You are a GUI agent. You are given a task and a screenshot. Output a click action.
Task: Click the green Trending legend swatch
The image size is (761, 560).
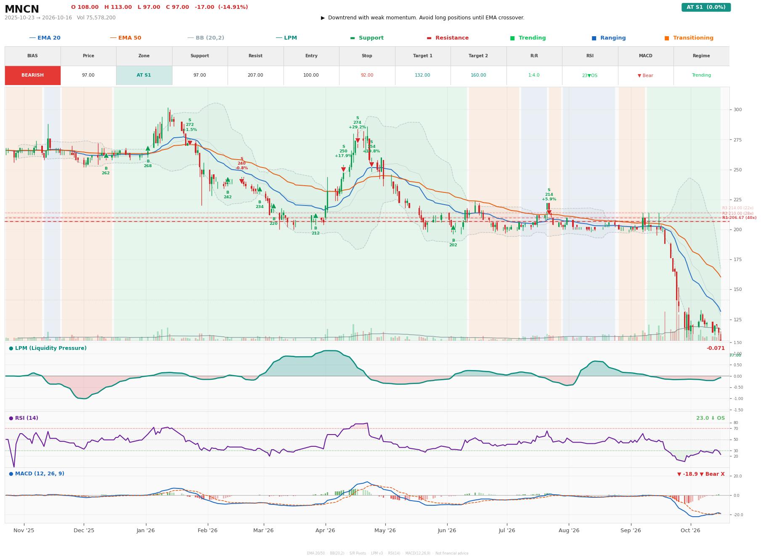(512, 38)
